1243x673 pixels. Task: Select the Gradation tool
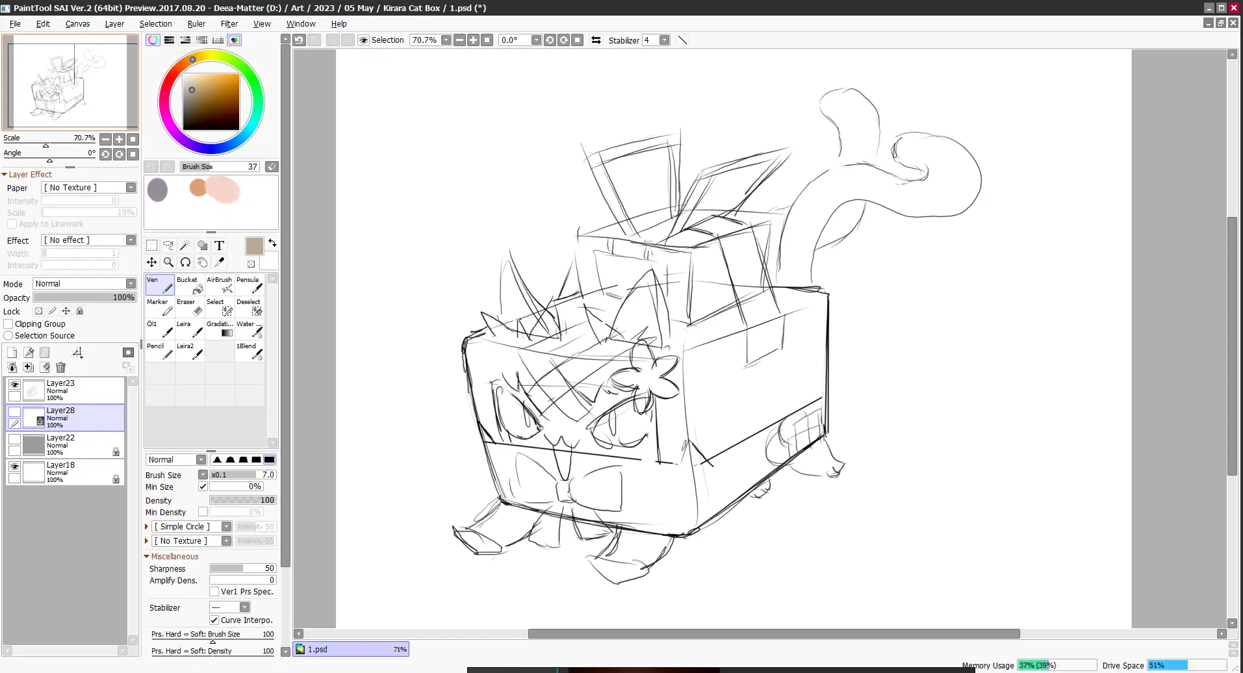(221, 328)
